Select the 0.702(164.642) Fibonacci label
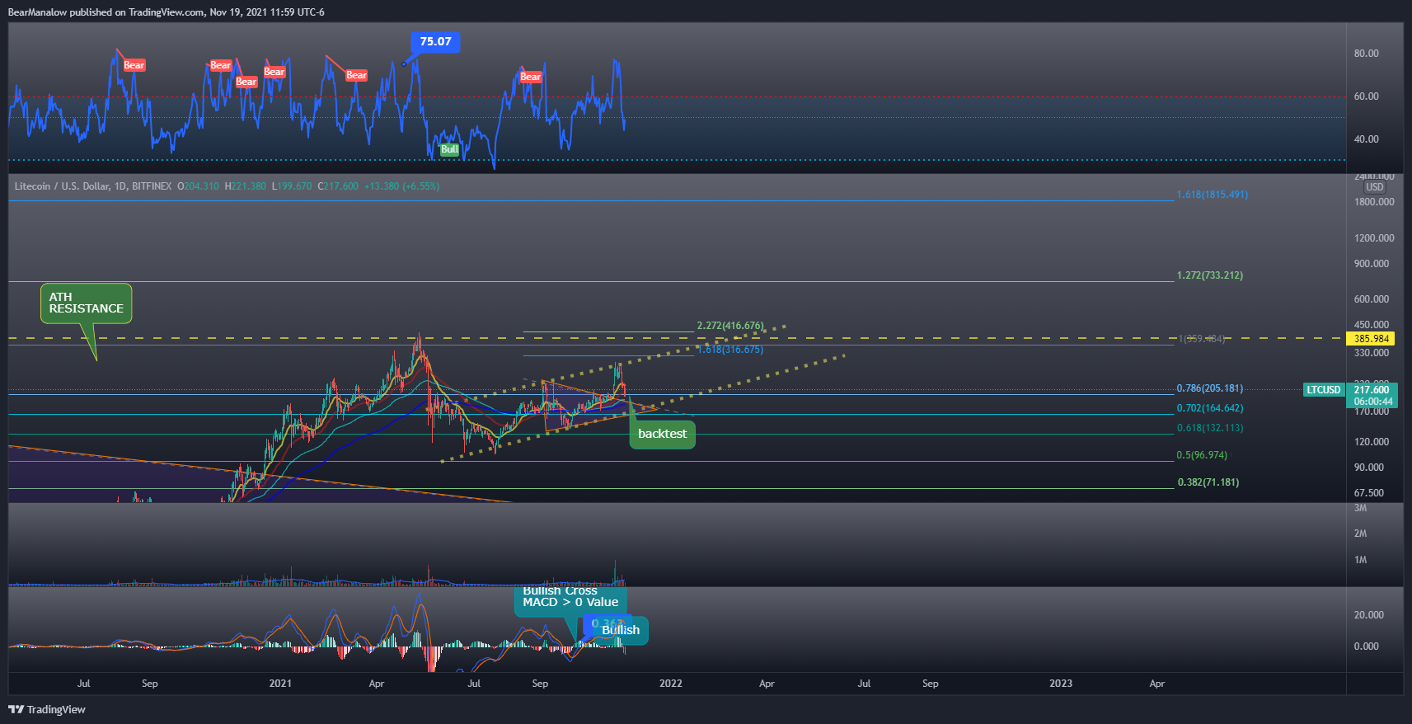The image size is (1412, 724). 1209,408
